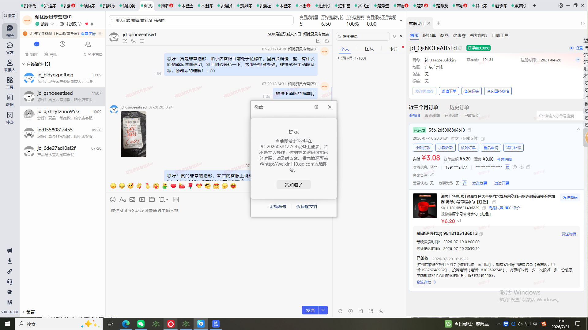Open the dropdown arrow next to 发送
Image resolution: width=588 pixels, height=330 pixels.
[x=323, y=310]
